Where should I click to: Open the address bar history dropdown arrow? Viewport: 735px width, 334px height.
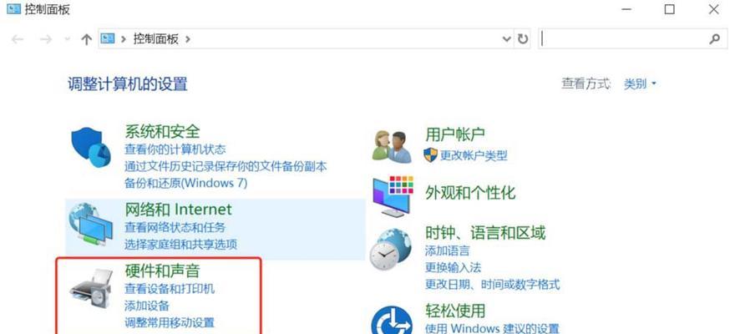pos(507,39)
